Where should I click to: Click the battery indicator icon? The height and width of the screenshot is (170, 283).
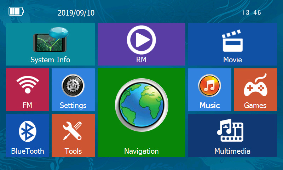pyautogui.click(x=16, y=11)
